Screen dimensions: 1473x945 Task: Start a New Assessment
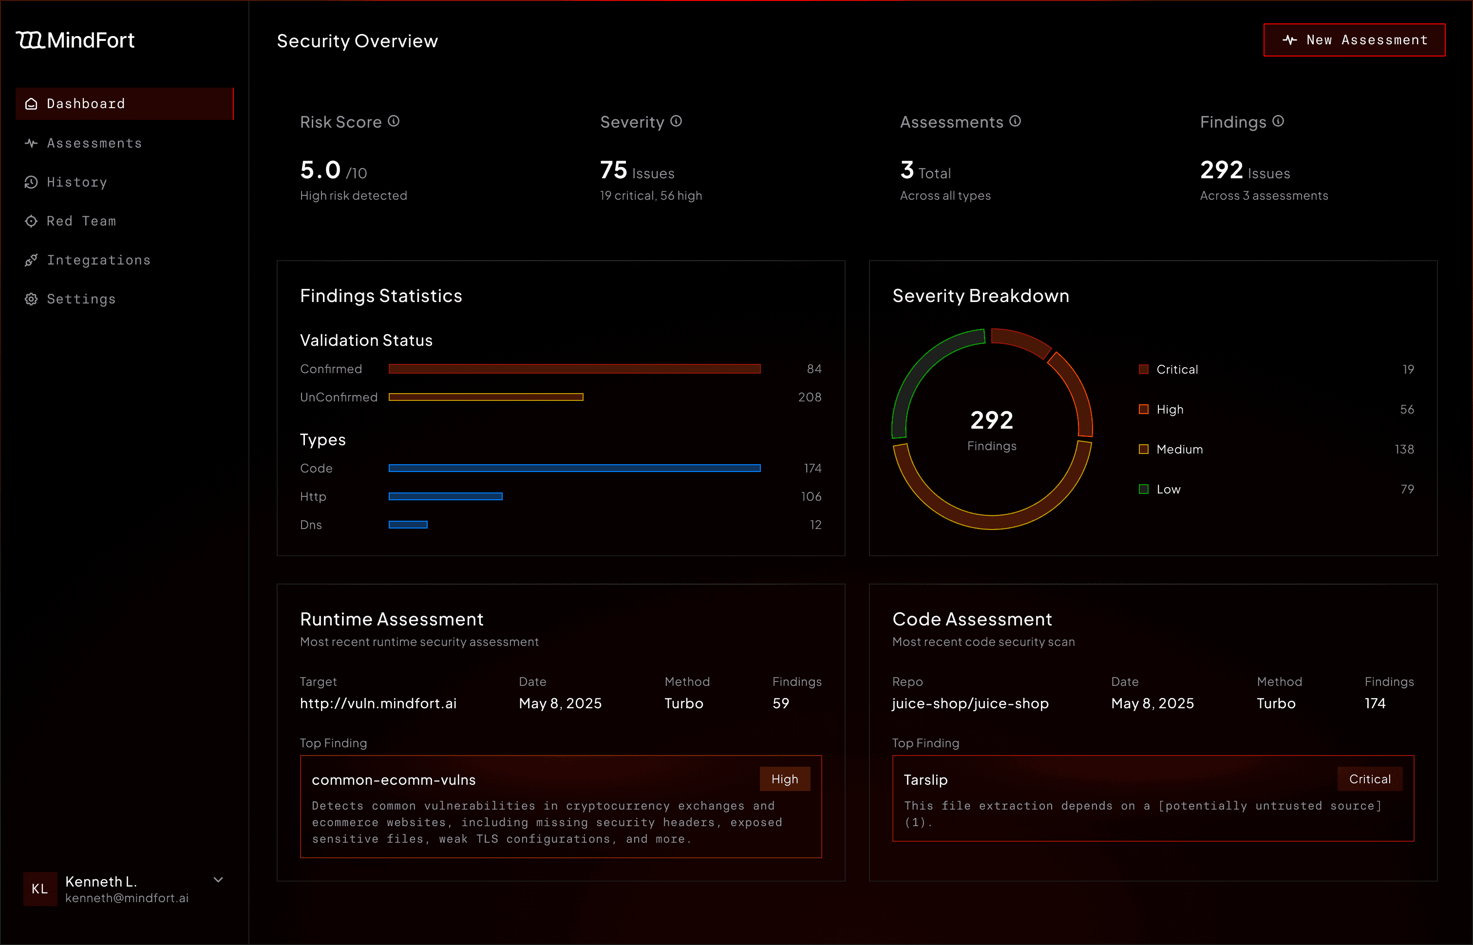point(1354,40)
